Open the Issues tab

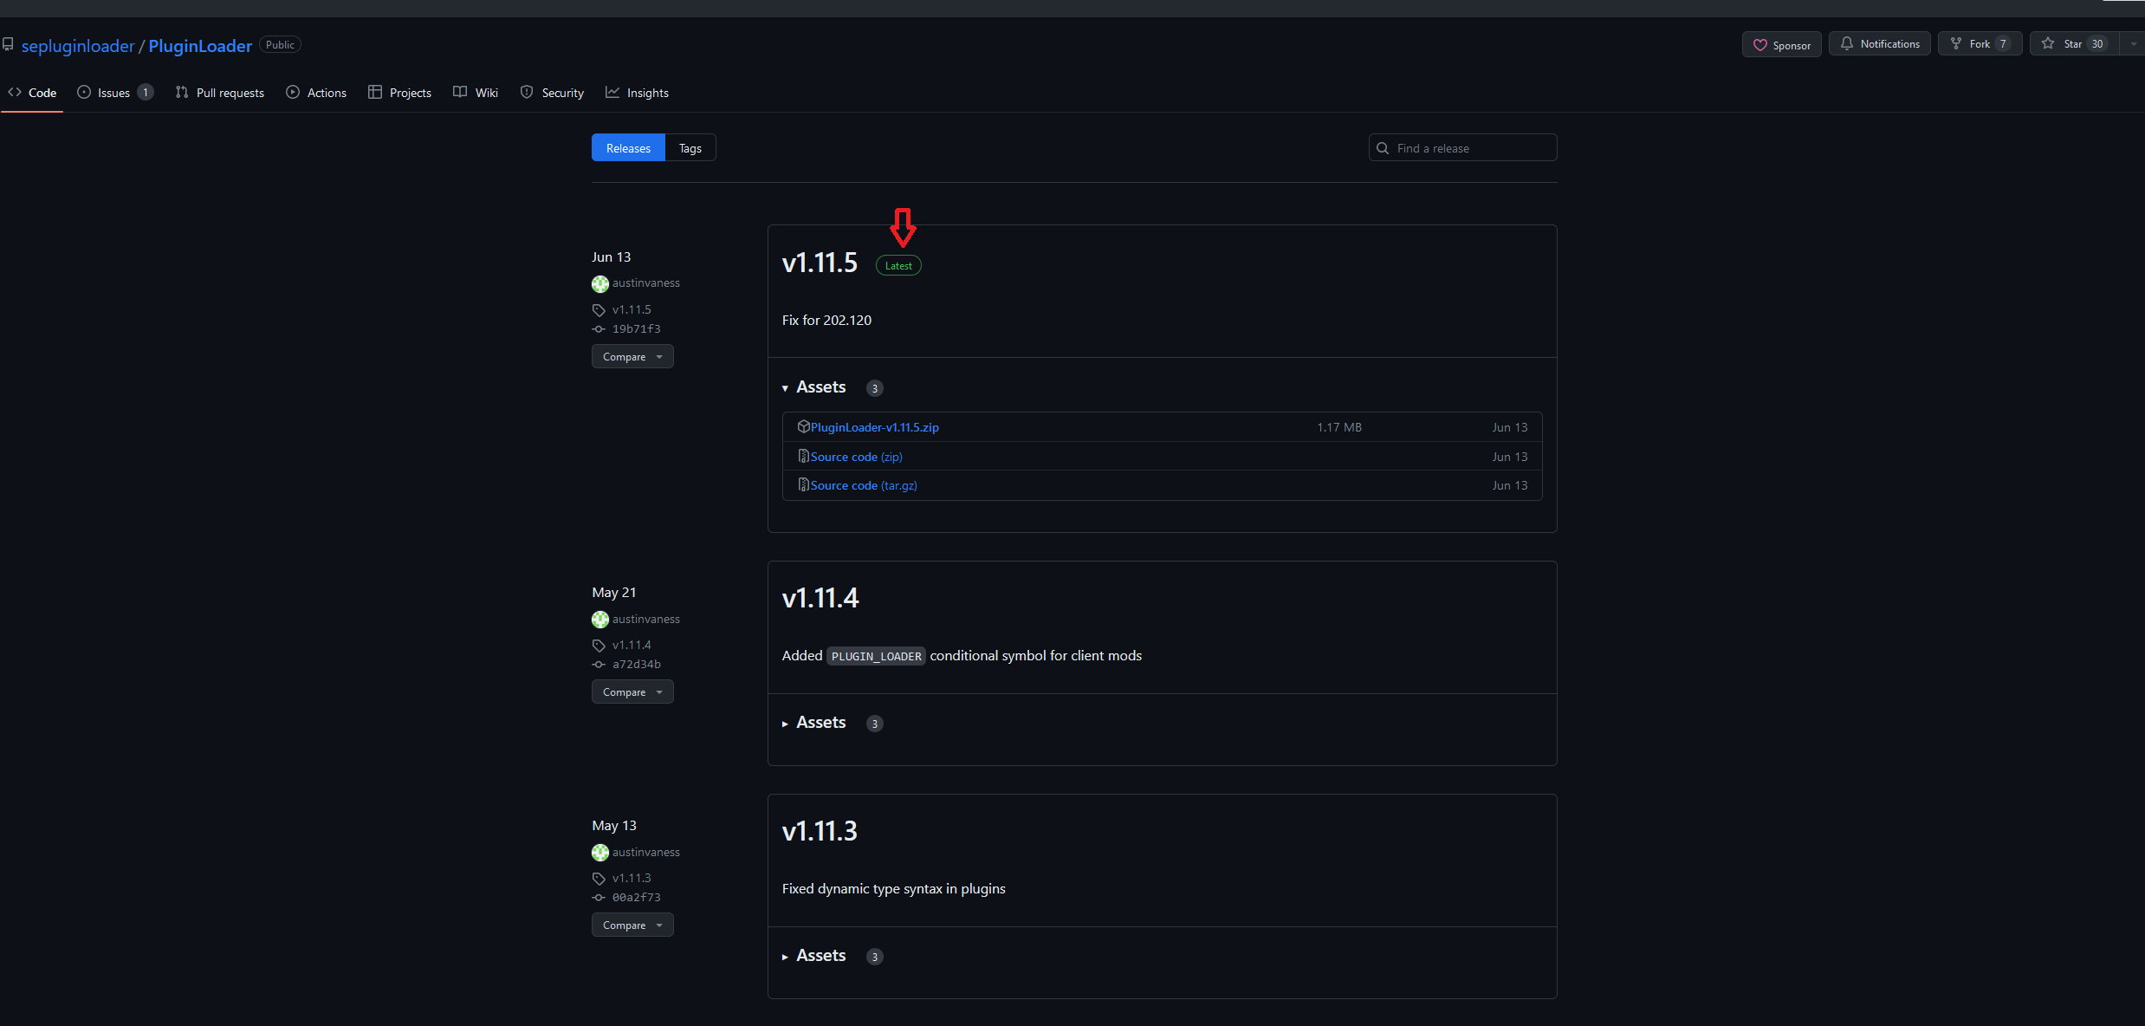(x=115, y=93)
